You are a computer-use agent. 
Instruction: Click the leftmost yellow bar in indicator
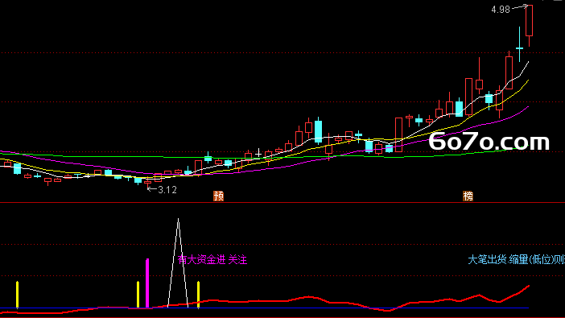coord(17,295)
